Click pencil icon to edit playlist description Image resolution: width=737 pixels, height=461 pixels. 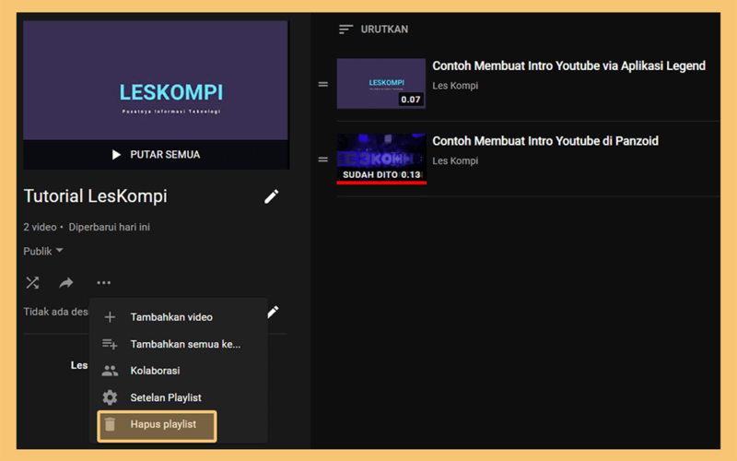coord(273,312)
